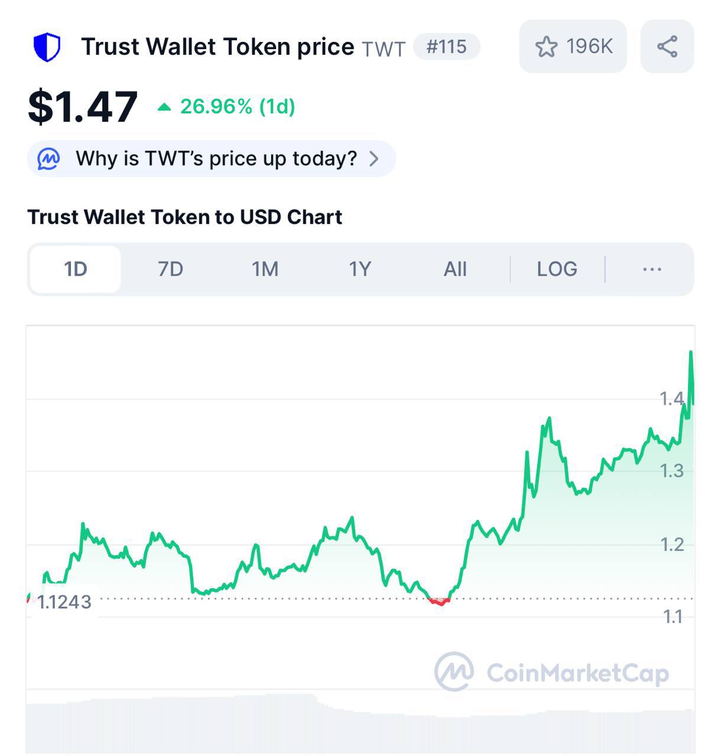Click the chart's peak price point
The image size is (721, 756).
pos(691,353)
